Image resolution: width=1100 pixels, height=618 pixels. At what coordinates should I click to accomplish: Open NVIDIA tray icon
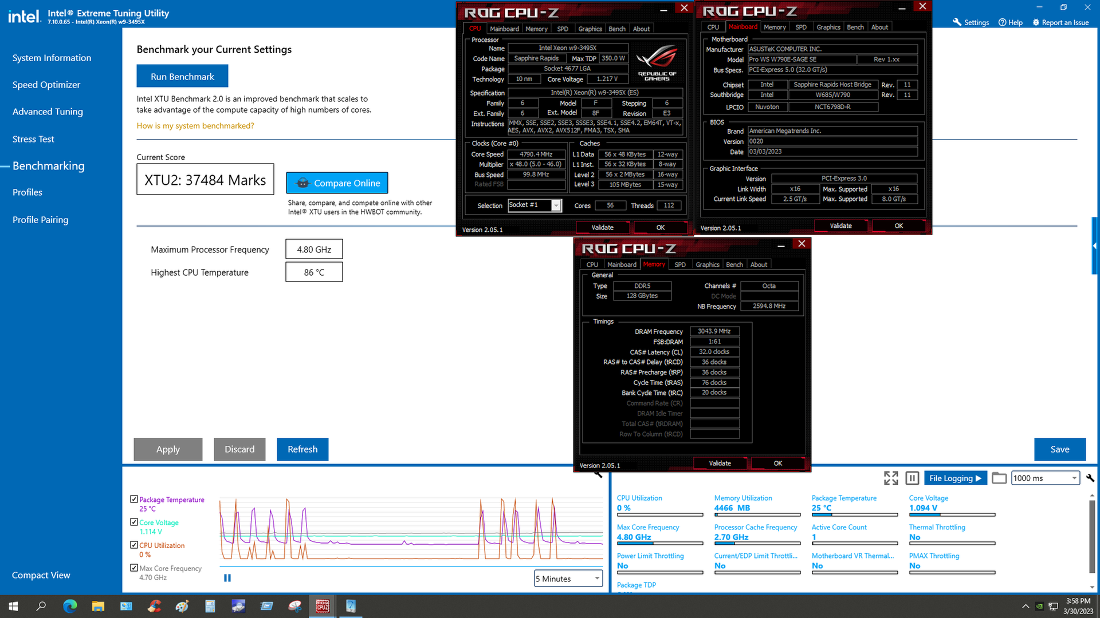1039,607
